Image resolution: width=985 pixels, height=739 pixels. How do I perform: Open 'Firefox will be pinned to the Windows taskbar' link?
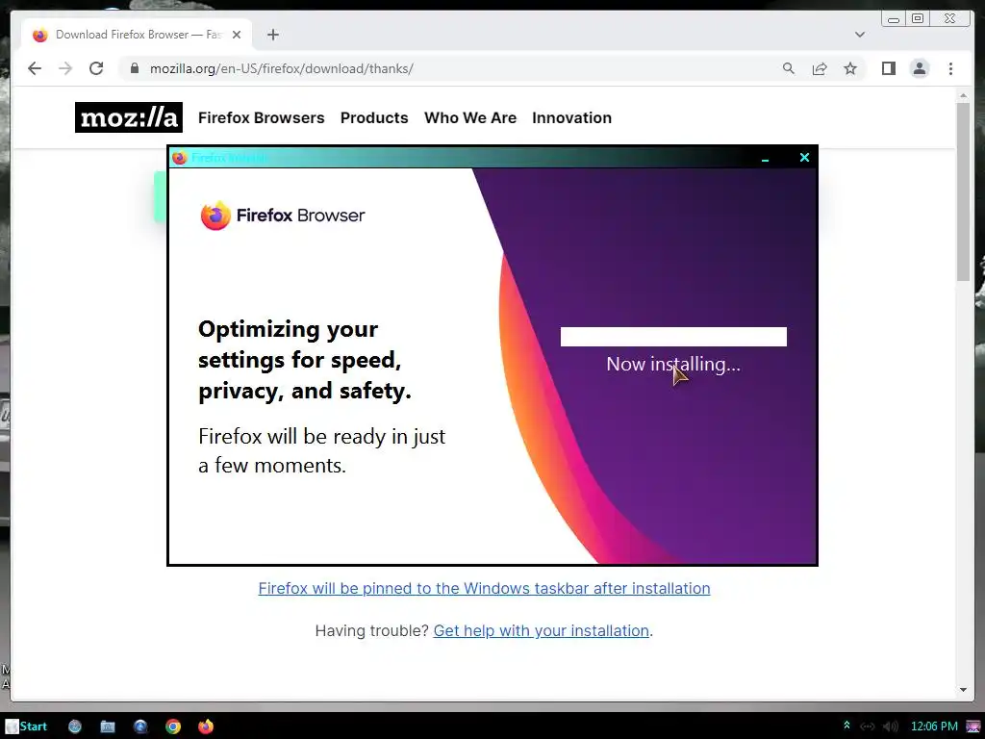click(x=485, y=588)
